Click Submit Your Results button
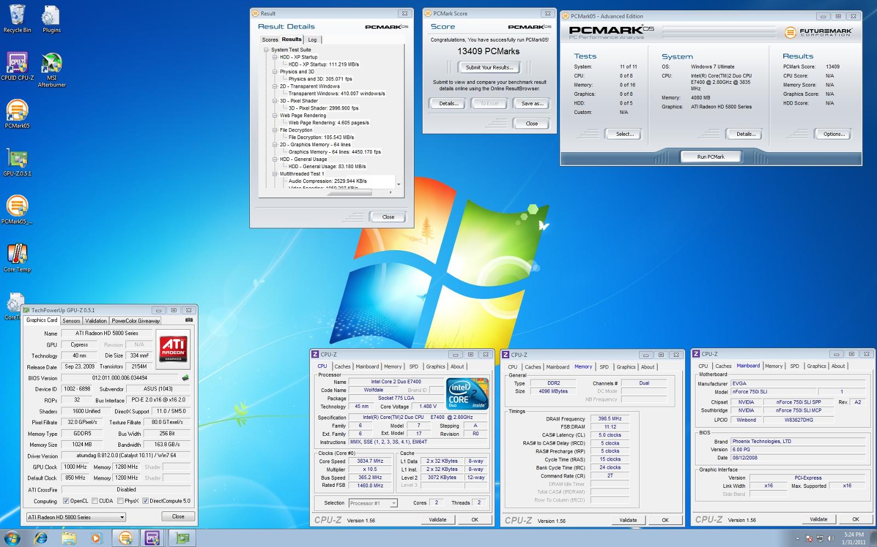The image size is (877, 547). 489,67
